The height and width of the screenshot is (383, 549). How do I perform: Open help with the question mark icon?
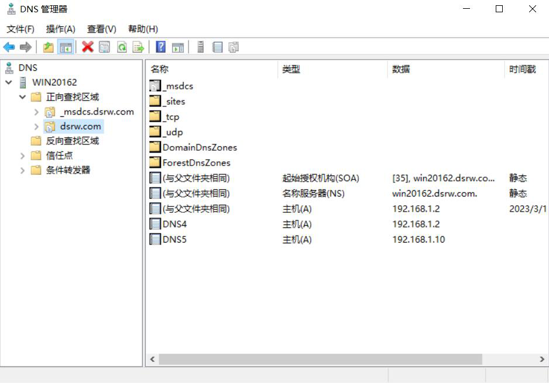161,47
